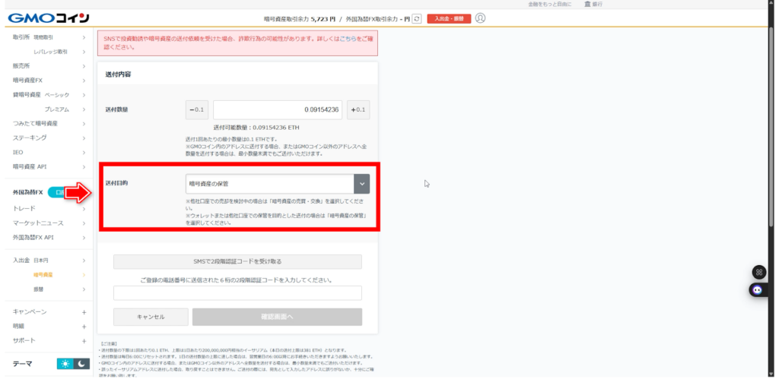This screenshot has height=382, width=779.
Task: Decrease send amount with −0.1 button
Action: pos(197,110)
